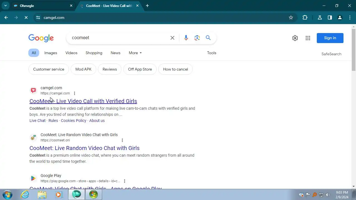Clear the search query with X

coord(172,38)
